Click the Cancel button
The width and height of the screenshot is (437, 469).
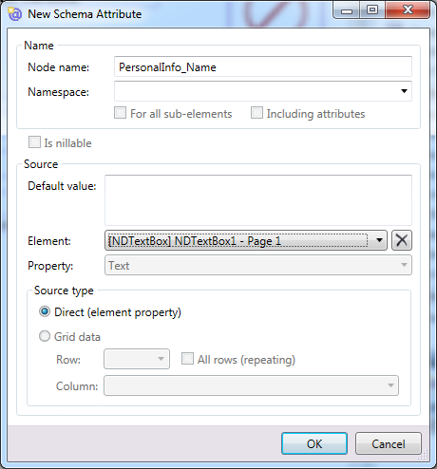click(389, 443)
